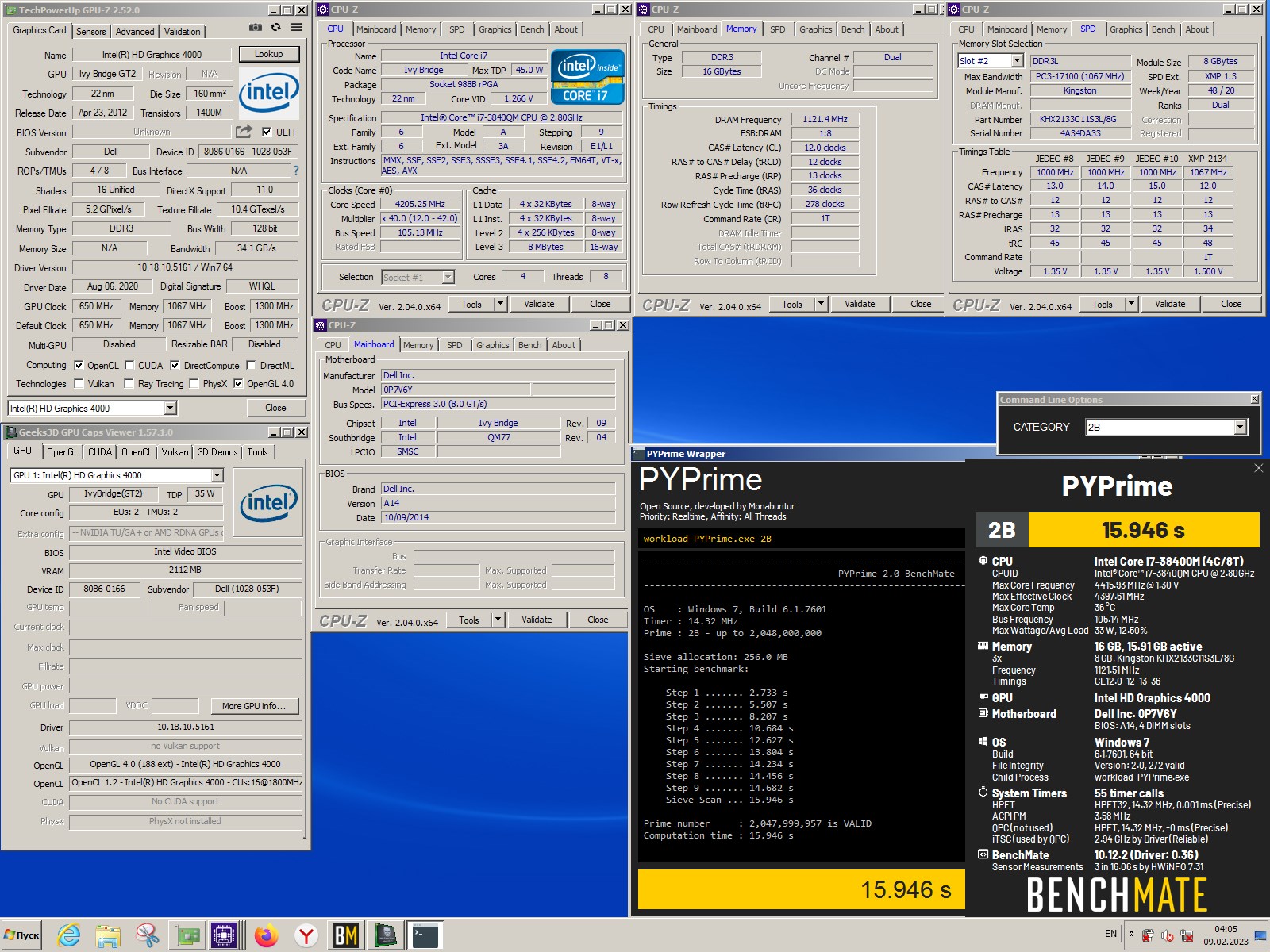Switch to BenchMate BM taskbar icon
Screen dimensions: 1270x952
coord(345,936)
